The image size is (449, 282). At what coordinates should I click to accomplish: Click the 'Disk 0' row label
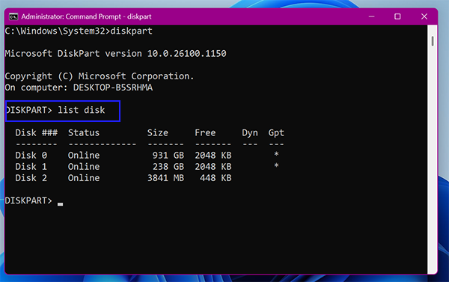click(x=31, y=155)
